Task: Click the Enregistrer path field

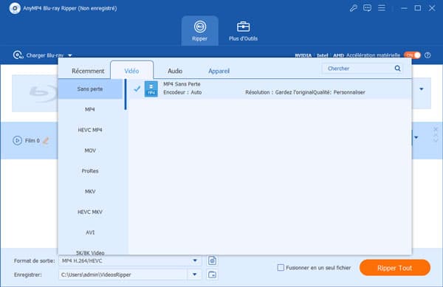Action: coord(123,274)
